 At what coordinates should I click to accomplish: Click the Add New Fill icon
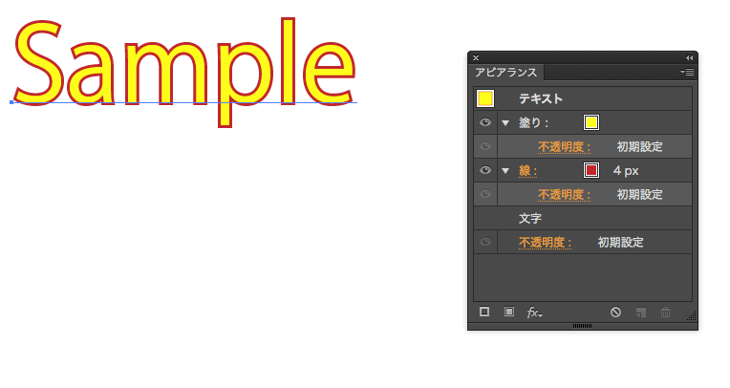point(509,312)
